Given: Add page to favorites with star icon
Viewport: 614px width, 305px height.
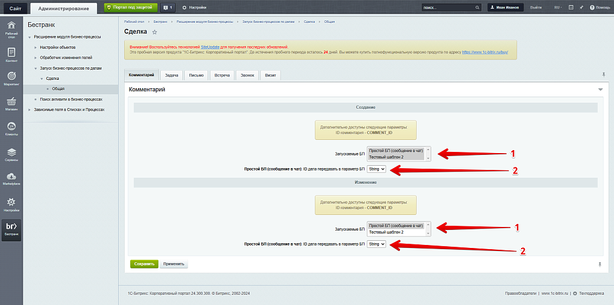Looking at the screenshot, I should [155, 32].
